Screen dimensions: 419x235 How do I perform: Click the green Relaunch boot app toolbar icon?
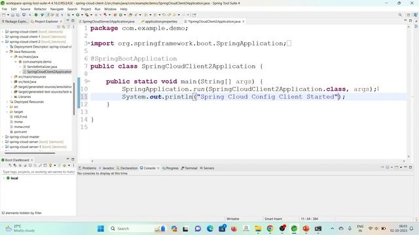(36, 15)
